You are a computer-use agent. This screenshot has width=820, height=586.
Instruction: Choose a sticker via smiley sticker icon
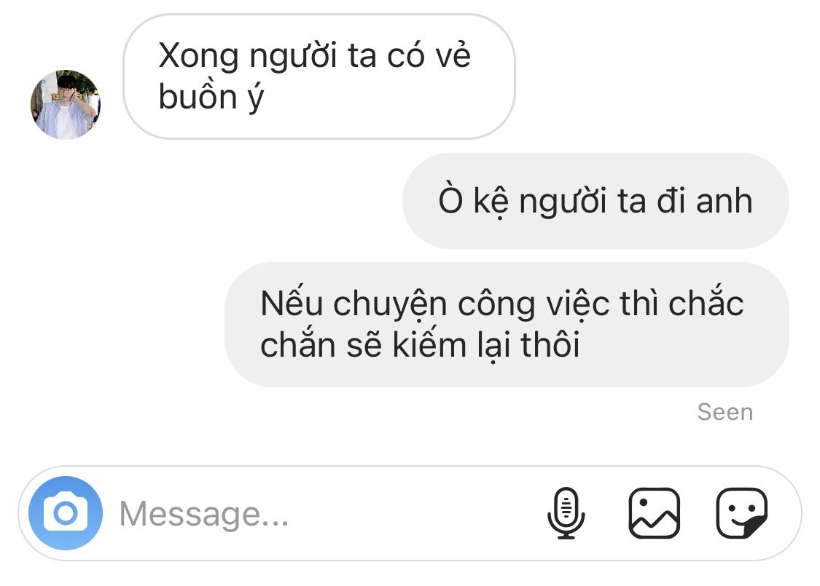pos(741,513)
